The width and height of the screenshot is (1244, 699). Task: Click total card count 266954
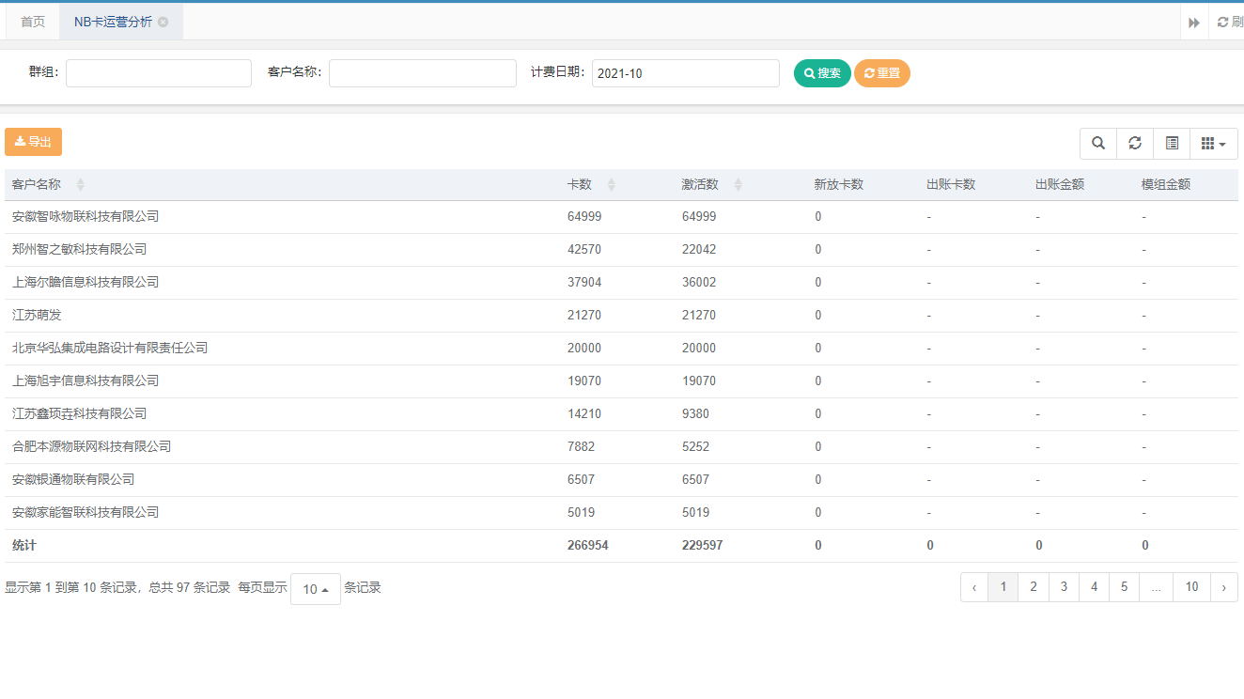(x=588, y=546)
